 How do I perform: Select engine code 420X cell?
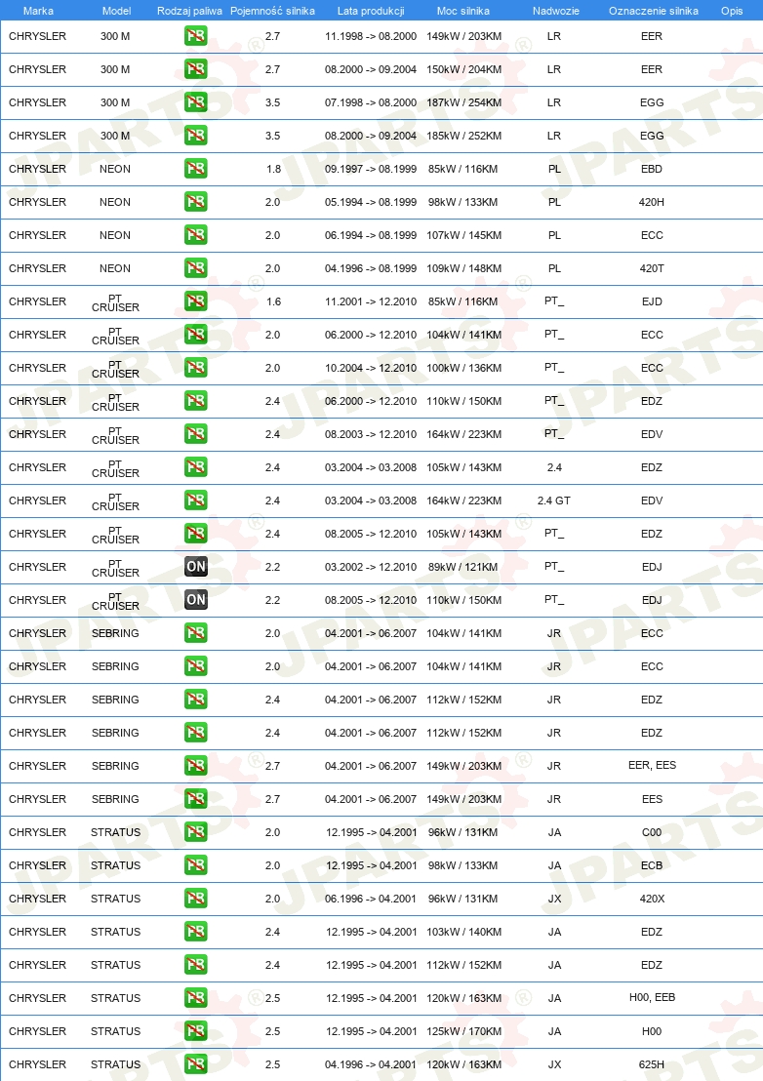coord(652,899)
